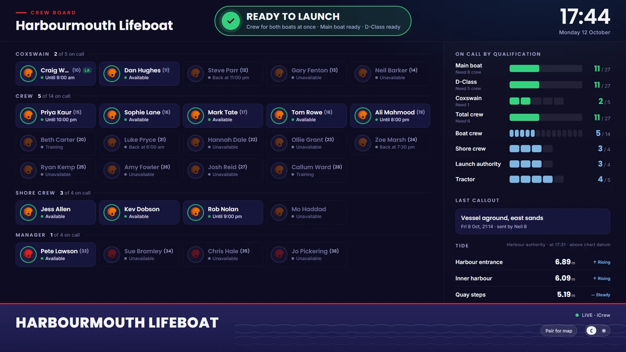This screenshot has width=626, height=352.
Task: Click the Shore crew segmented bar
Action: pyautogui.click(x=531, y=149)
